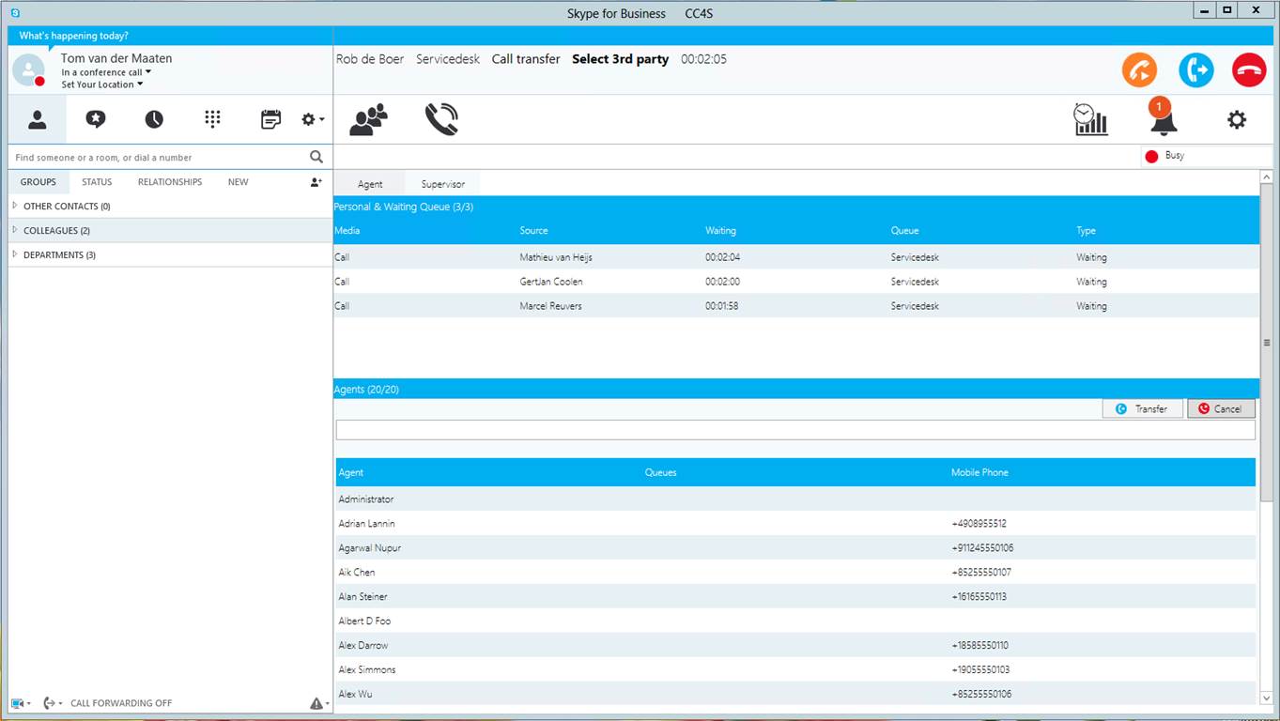
Task: Select agent Agarwal Nupur
Action: tap(795, 547)
